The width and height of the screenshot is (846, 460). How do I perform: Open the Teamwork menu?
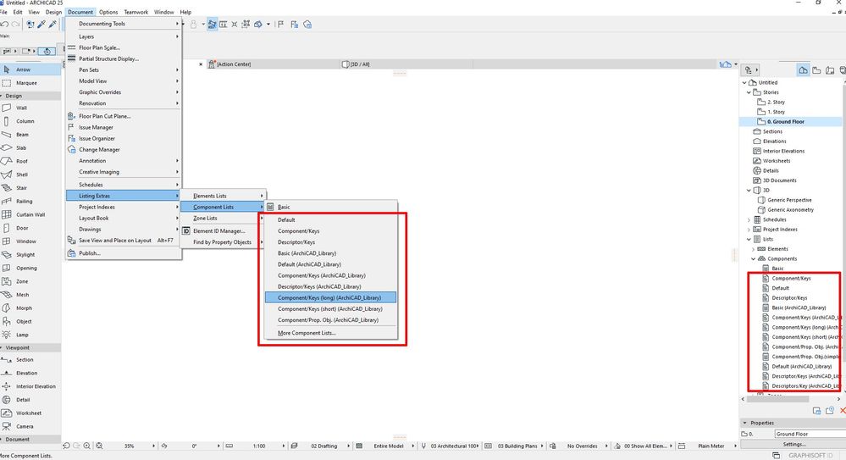136,12
